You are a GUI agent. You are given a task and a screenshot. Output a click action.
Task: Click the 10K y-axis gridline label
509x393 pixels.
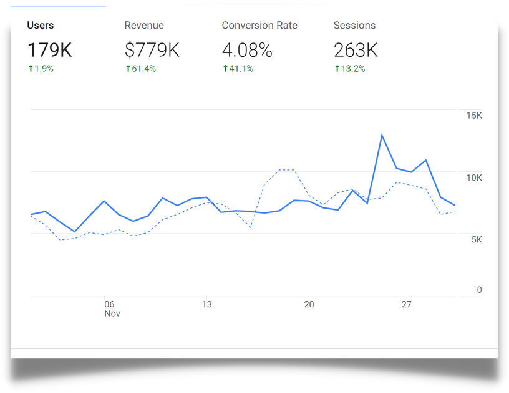coord(474,177)
